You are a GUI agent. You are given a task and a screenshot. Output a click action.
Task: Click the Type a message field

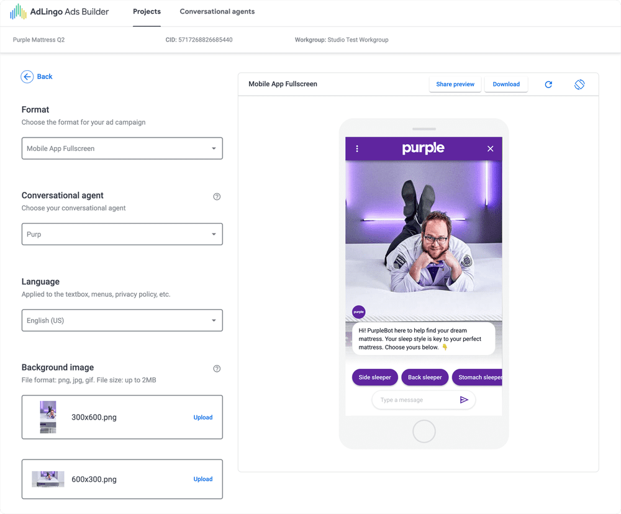click(415, 400)
